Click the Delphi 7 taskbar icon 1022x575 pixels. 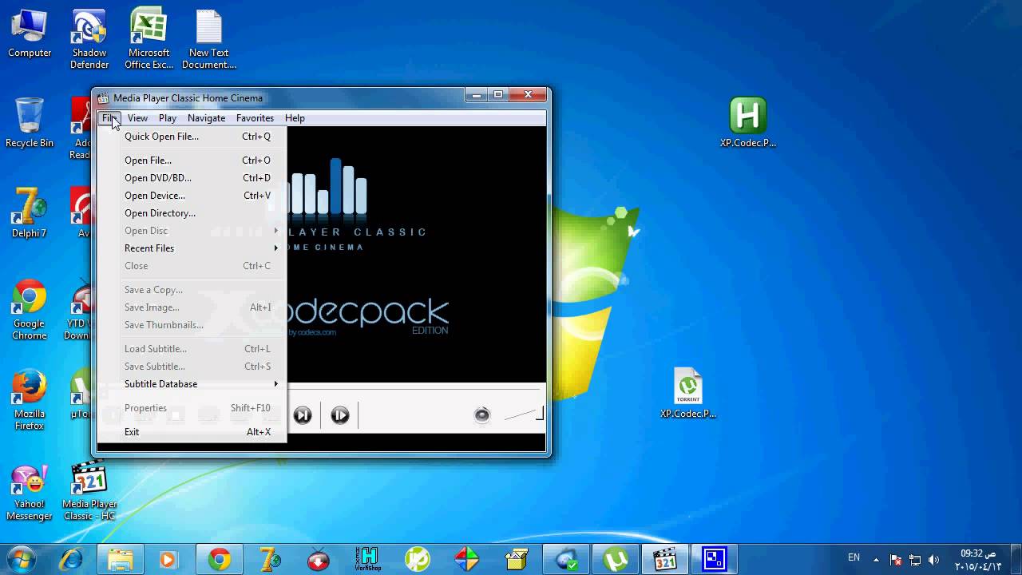click(x=269, y=559)
